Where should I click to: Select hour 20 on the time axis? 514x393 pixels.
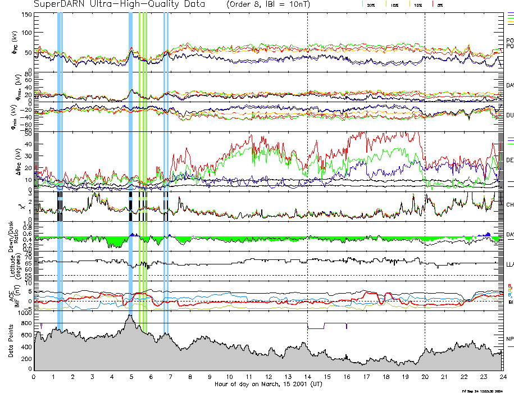point(425,377)
